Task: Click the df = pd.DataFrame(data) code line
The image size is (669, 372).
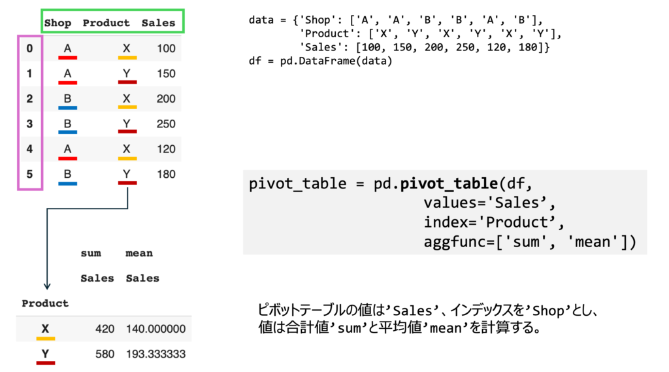Action: pos(320,61)
